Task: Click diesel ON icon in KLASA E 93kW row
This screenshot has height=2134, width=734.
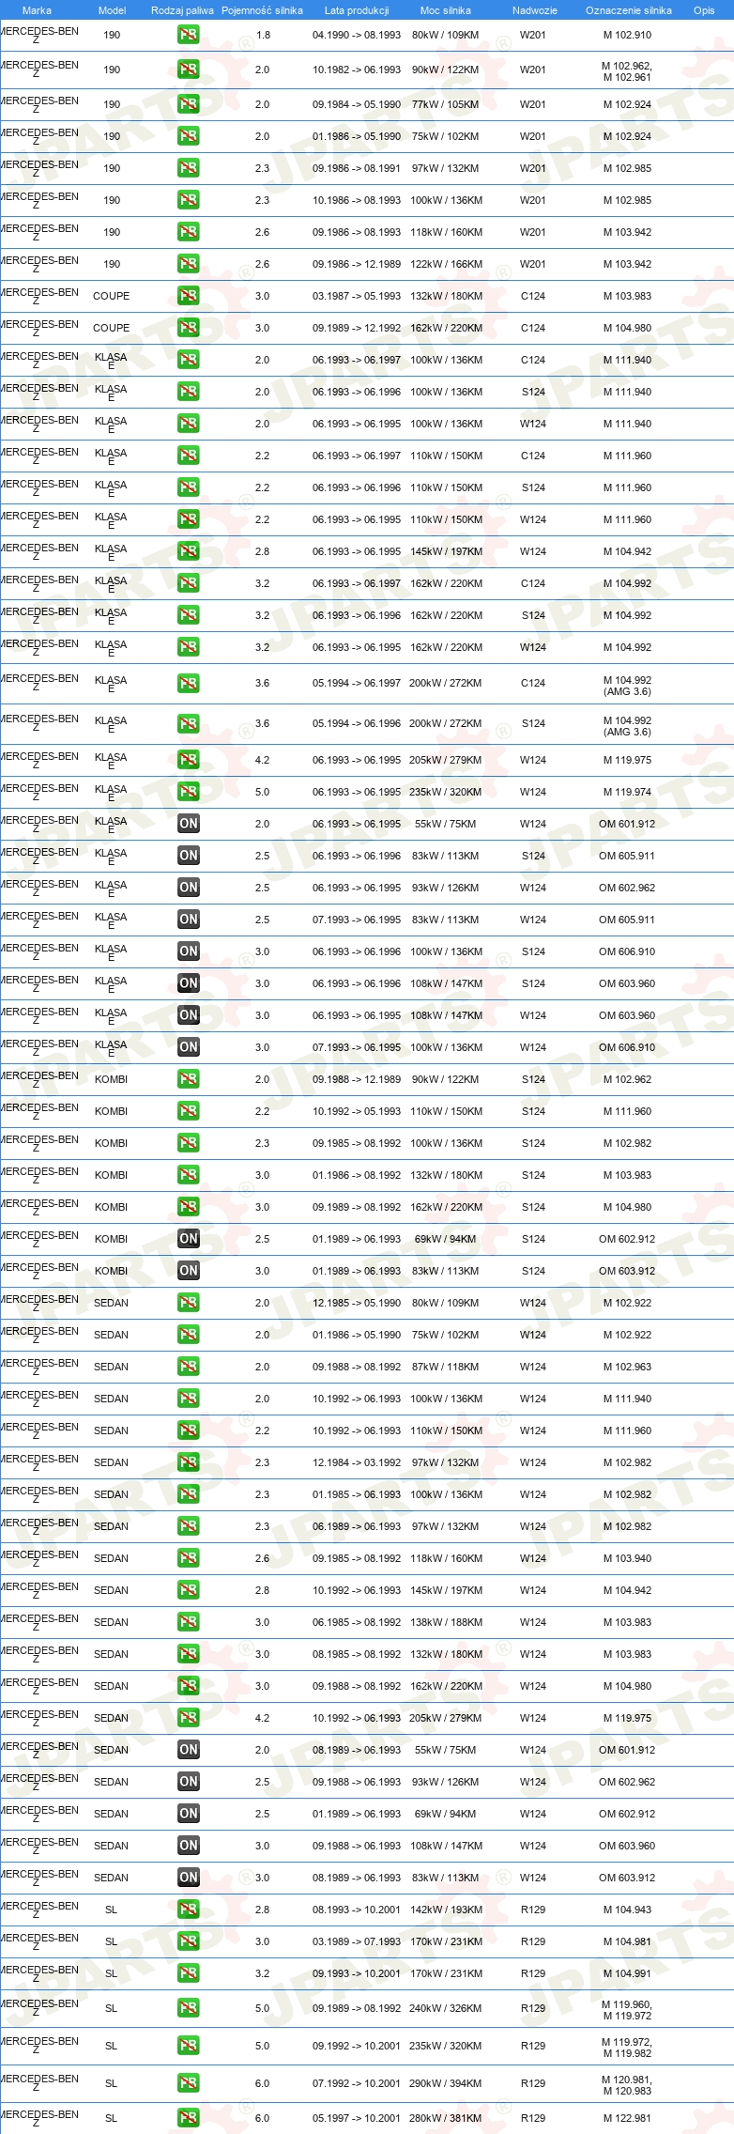Action: coord(188,888)
